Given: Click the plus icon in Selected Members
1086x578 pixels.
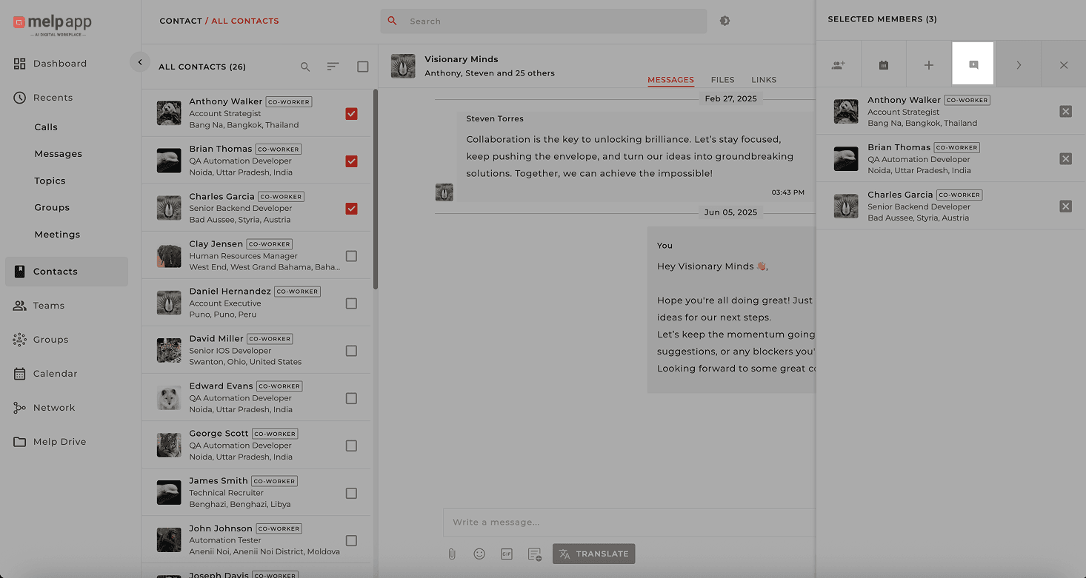Looking at the screenshot, I should (x=928, y=65).
